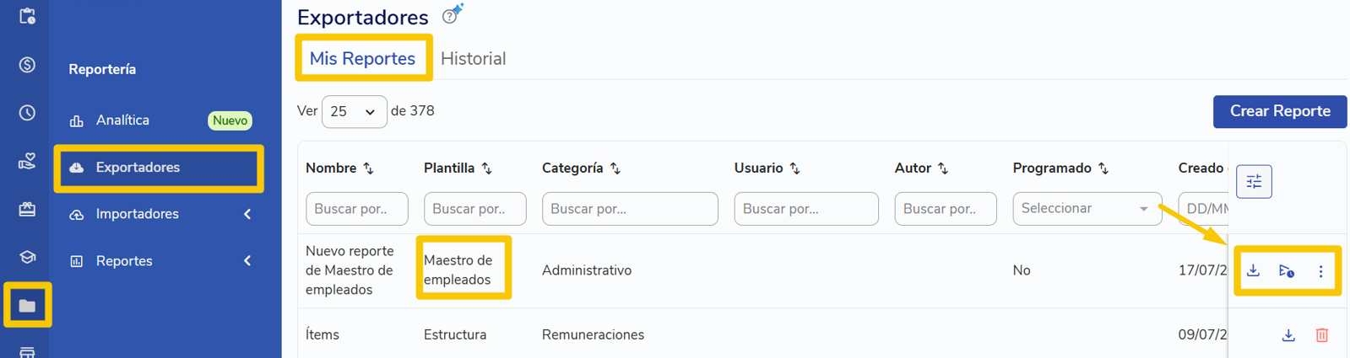Switch to the Historial tab
The image size is (1350, 358).
(473, 58)
